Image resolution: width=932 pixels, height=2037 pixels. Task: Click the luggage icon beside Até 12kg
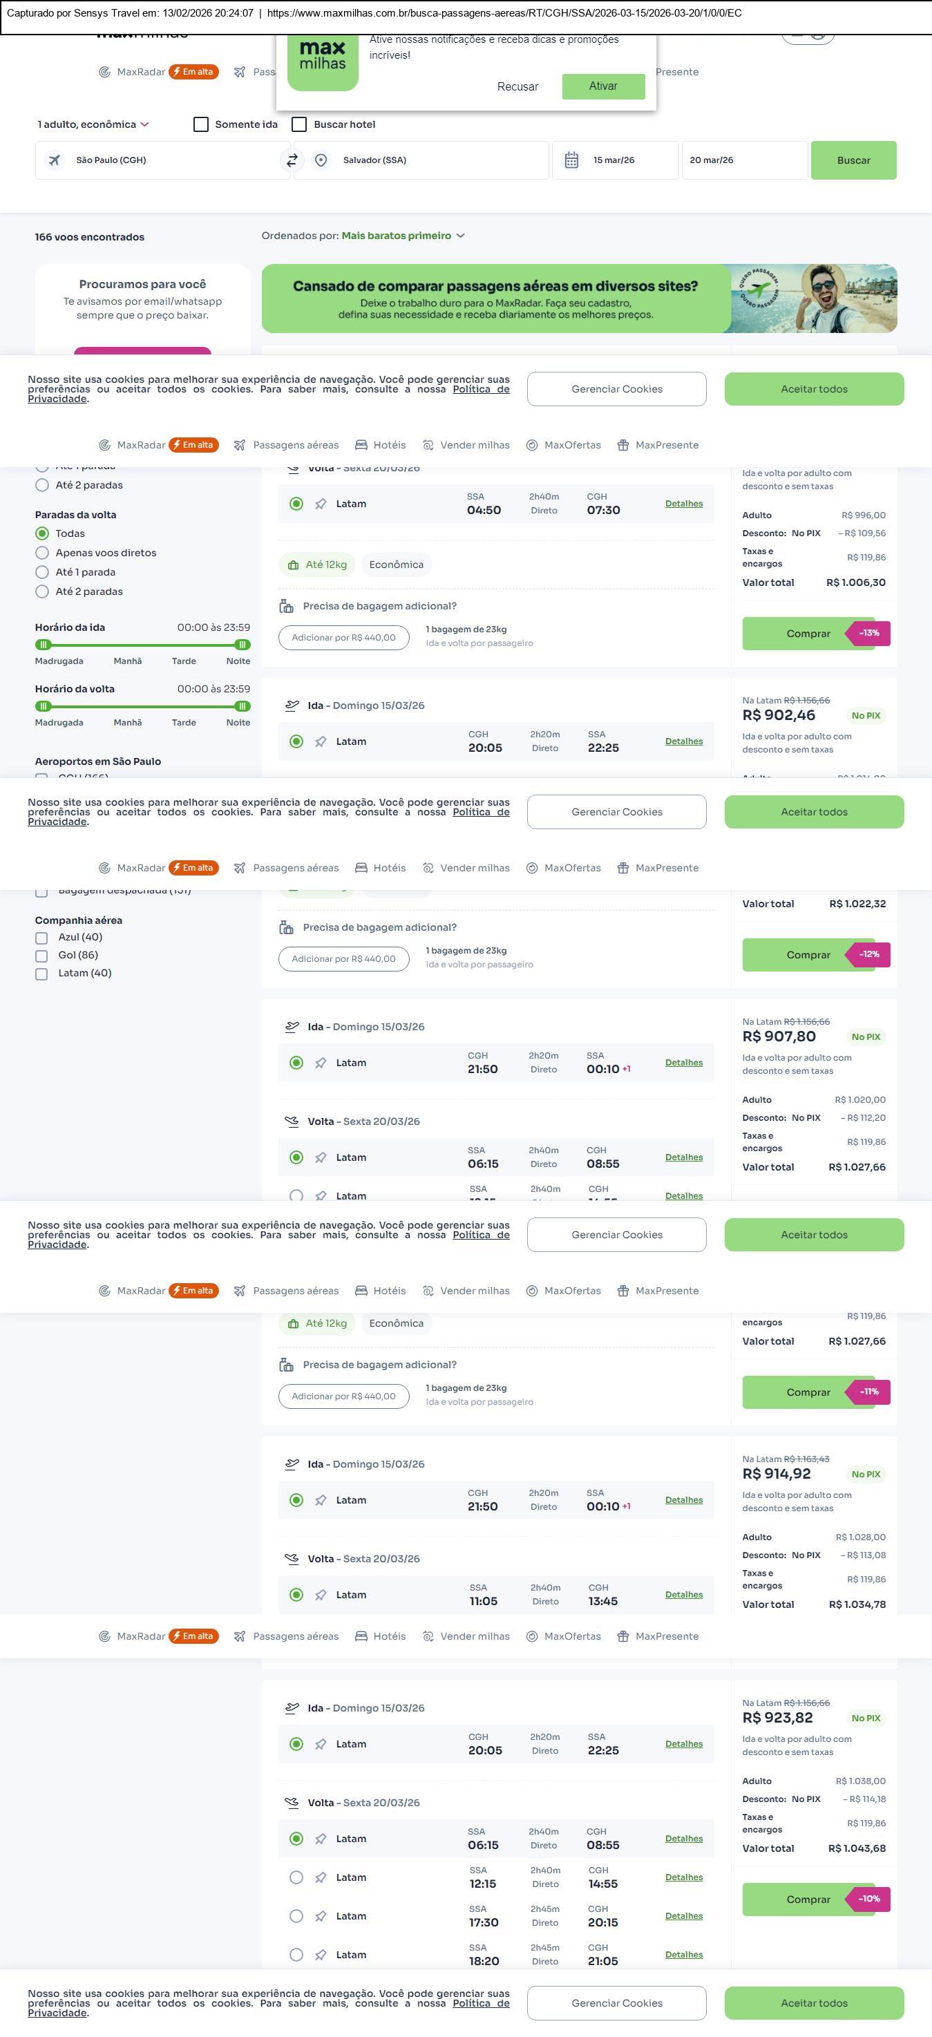coord(293,565)
